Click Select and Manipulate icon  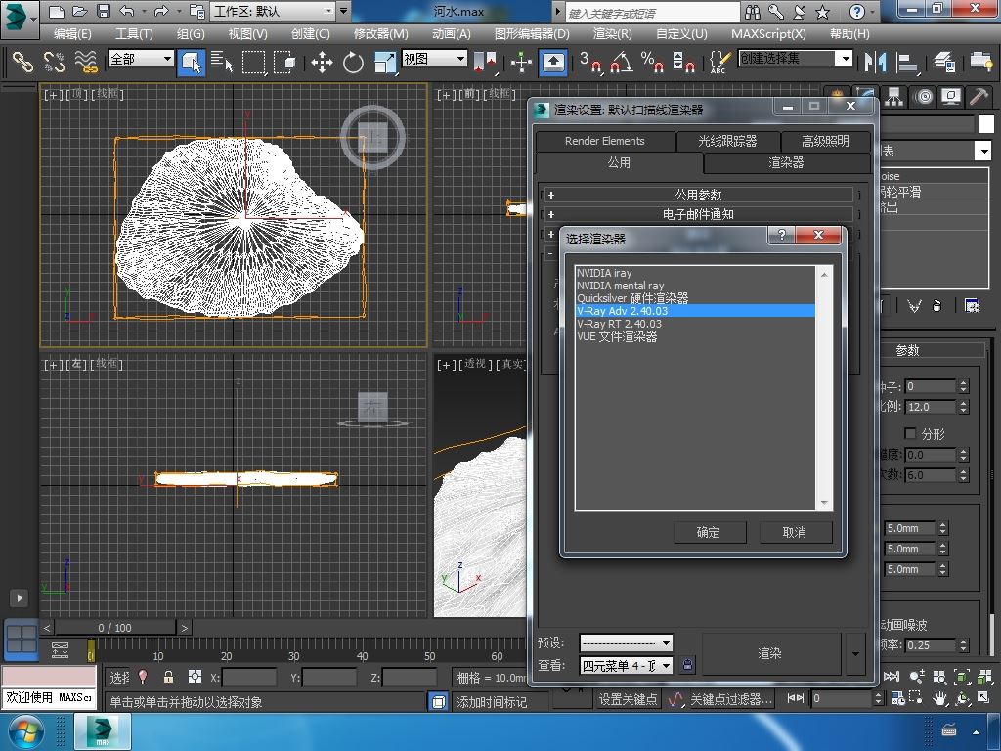point(521,62)
